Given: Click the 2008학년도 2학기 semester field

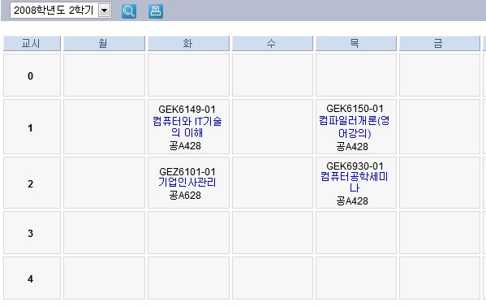Looking at the screenshot, I should (x=61, y=11).
